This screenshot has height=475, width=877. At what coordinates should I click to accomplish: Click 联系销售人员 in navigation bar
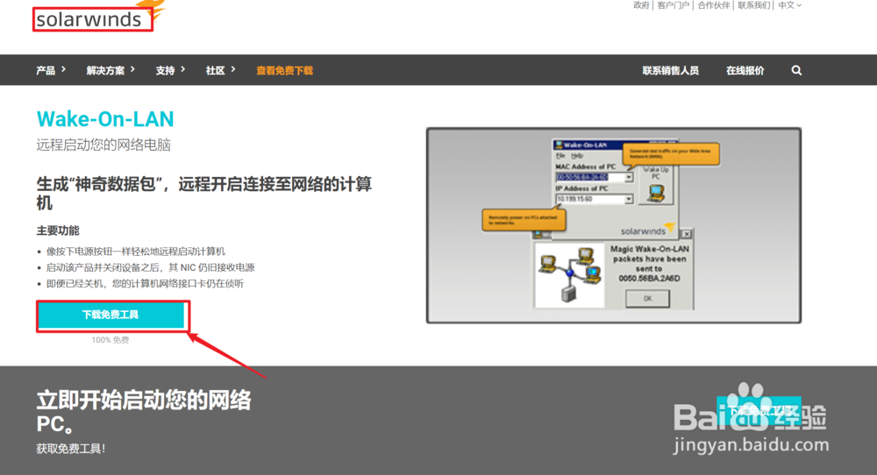(x=671, y=70)
